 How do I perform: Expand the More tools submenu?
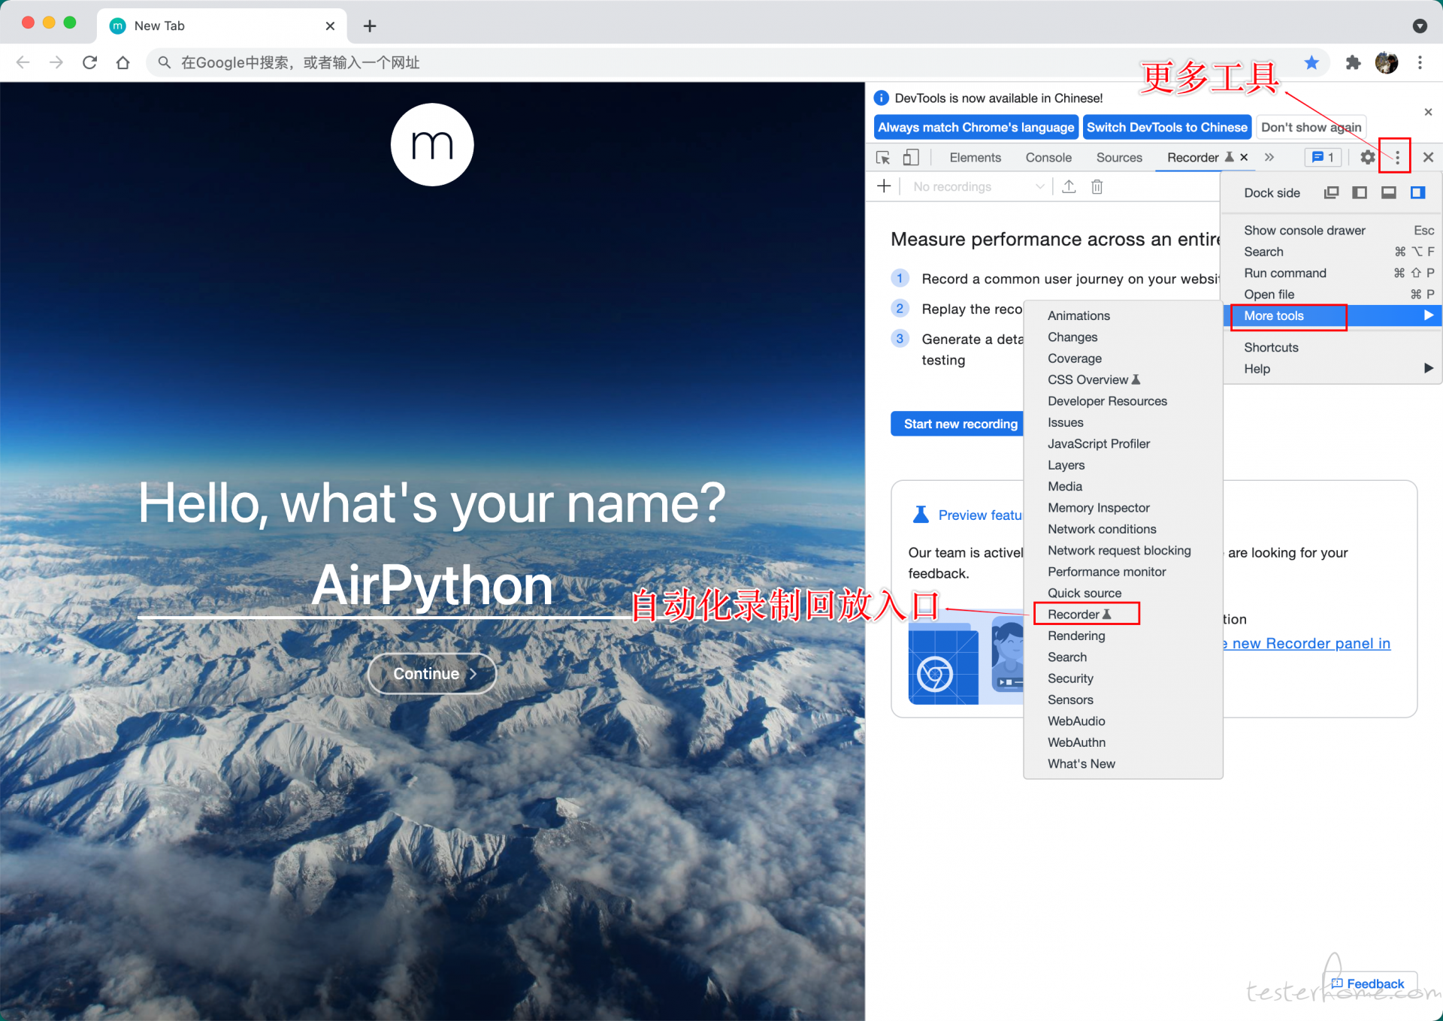[1333, 316]
